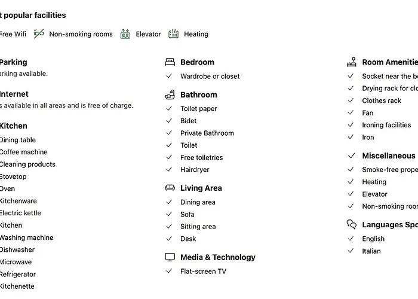The width and height of the screenshot is (418, 299).
Task: Click the bathtub icon beside Bathroom
Action: click(170, 94)
